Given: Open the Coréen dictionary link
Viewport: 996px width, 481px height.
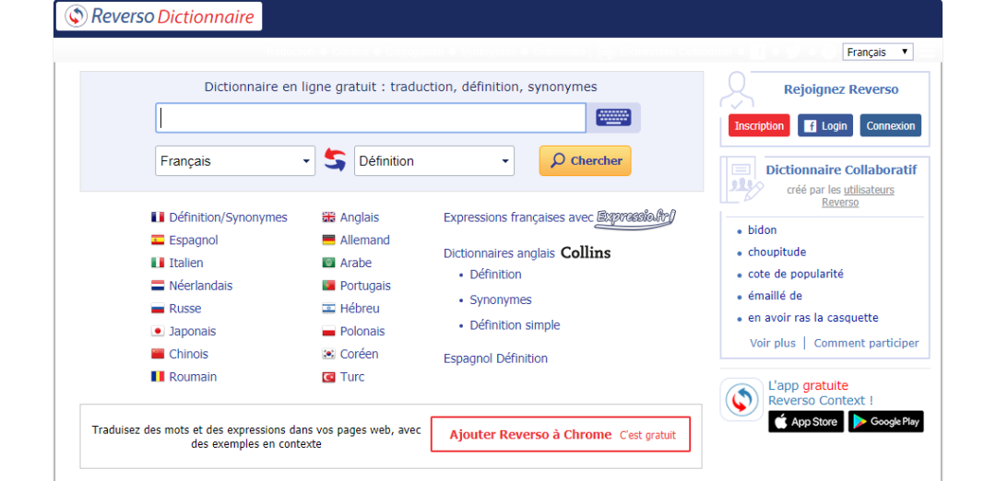Looking at the screenshot, I should (359, 354).
